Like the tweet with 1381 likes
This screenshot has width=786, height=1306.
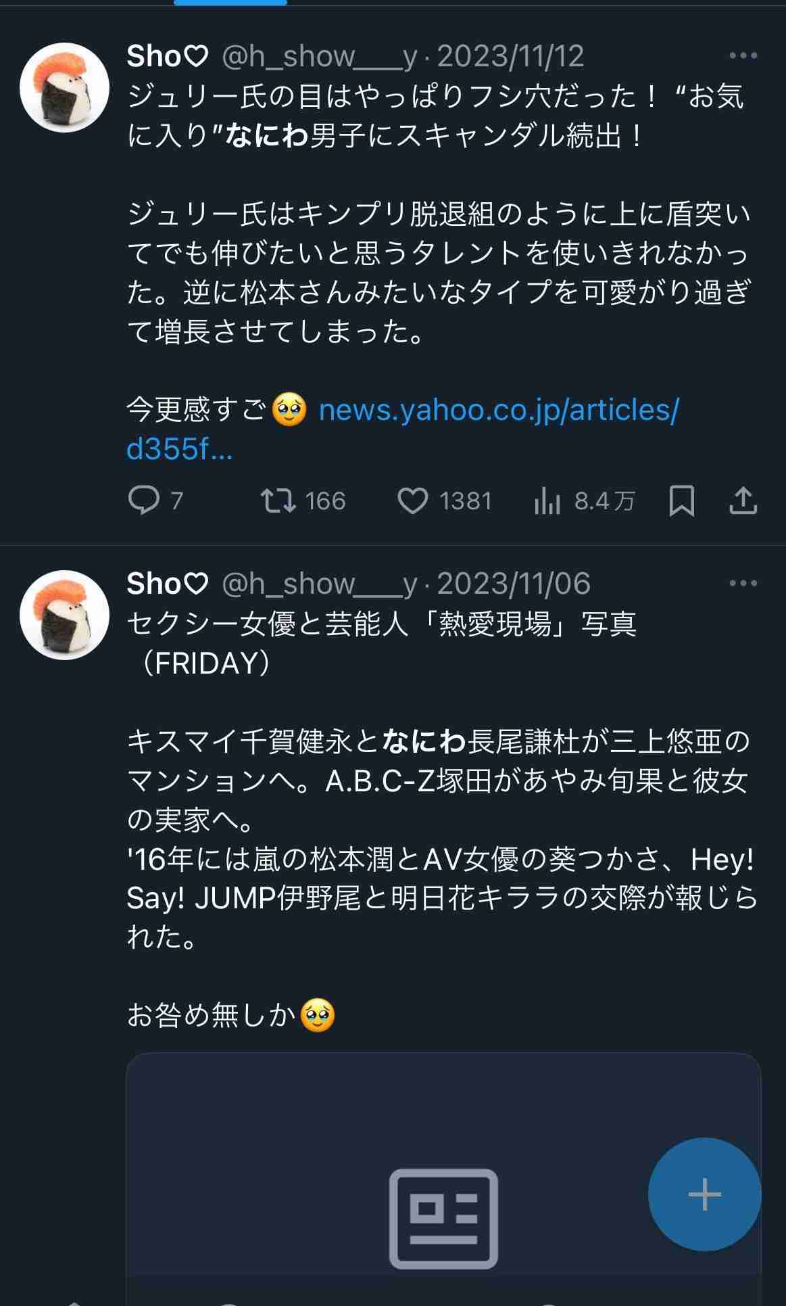412,501
